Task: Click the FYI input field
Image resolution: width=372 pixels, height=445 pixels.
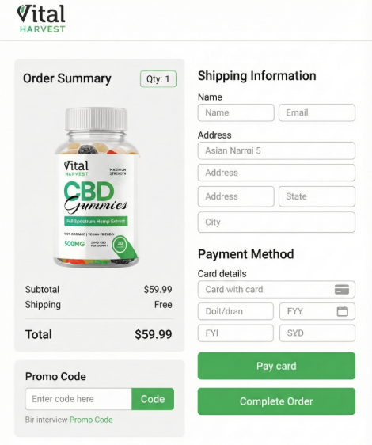Action: pos(236,333)
